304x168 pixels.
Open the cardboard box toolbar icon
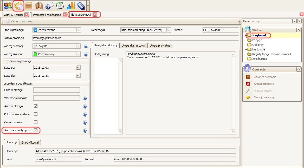pyautogui.click(x=29, y=5)
